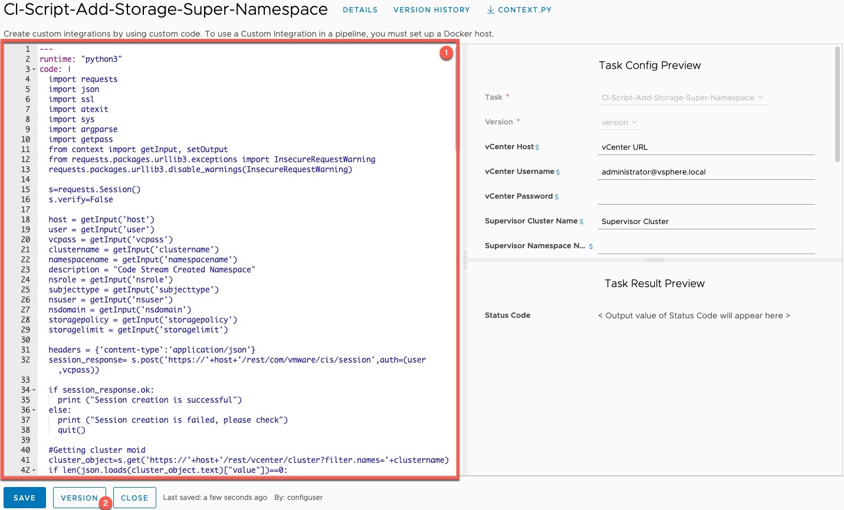This screenshot has height=510, width=844.
Task: Click the vertical splitter handle between editor and preview
Action: [x=465, y=260]
